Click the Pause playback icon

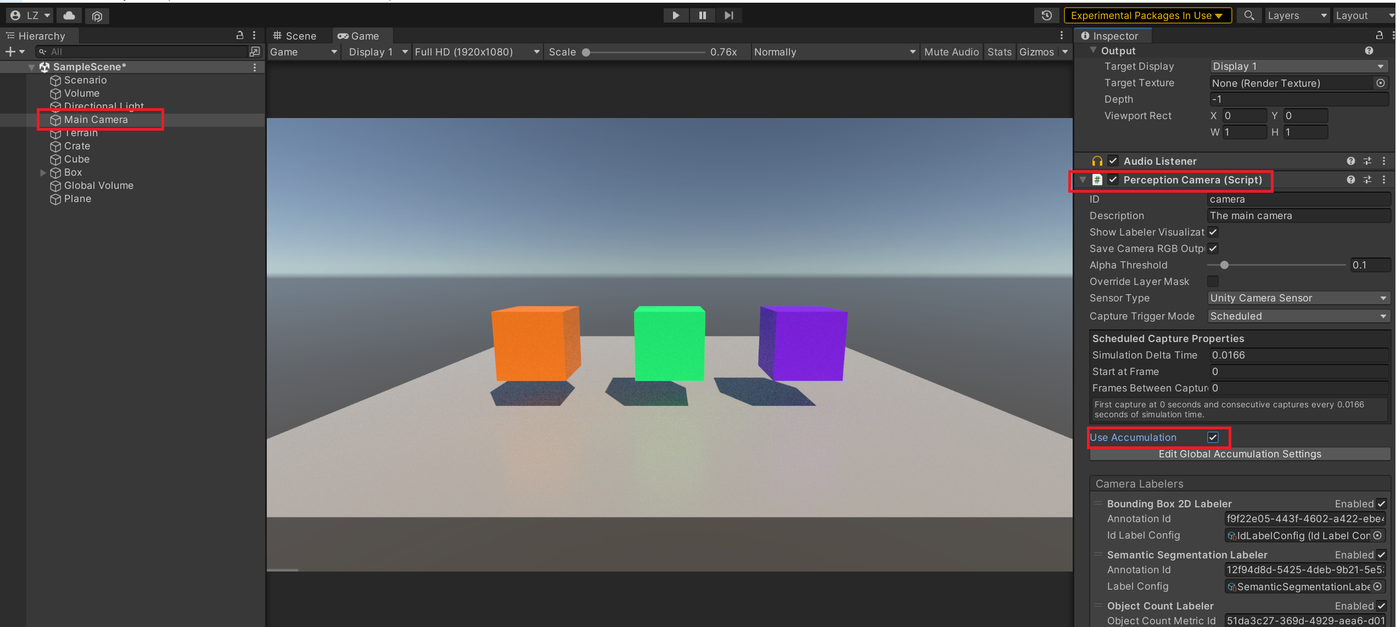point(702,15)
